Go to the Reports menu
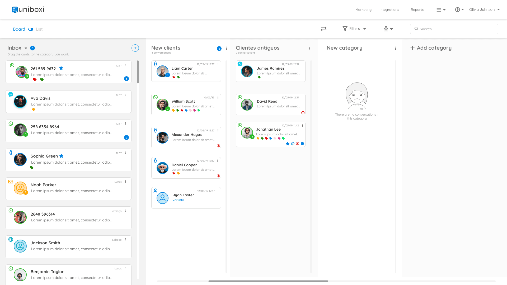This screenshot has height=285, width=507. pyautogui.click(x=417, y=10)
